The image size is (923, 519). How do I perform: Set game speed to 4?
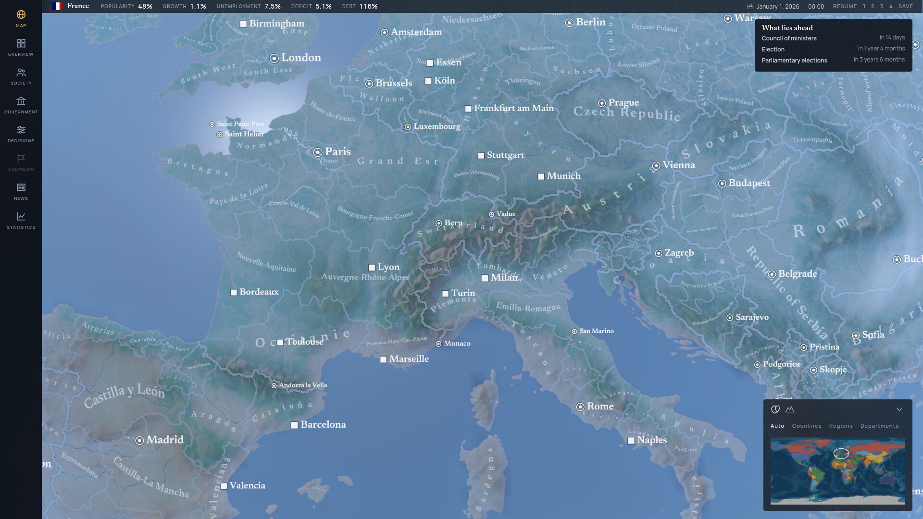click(x=891, y=7)
